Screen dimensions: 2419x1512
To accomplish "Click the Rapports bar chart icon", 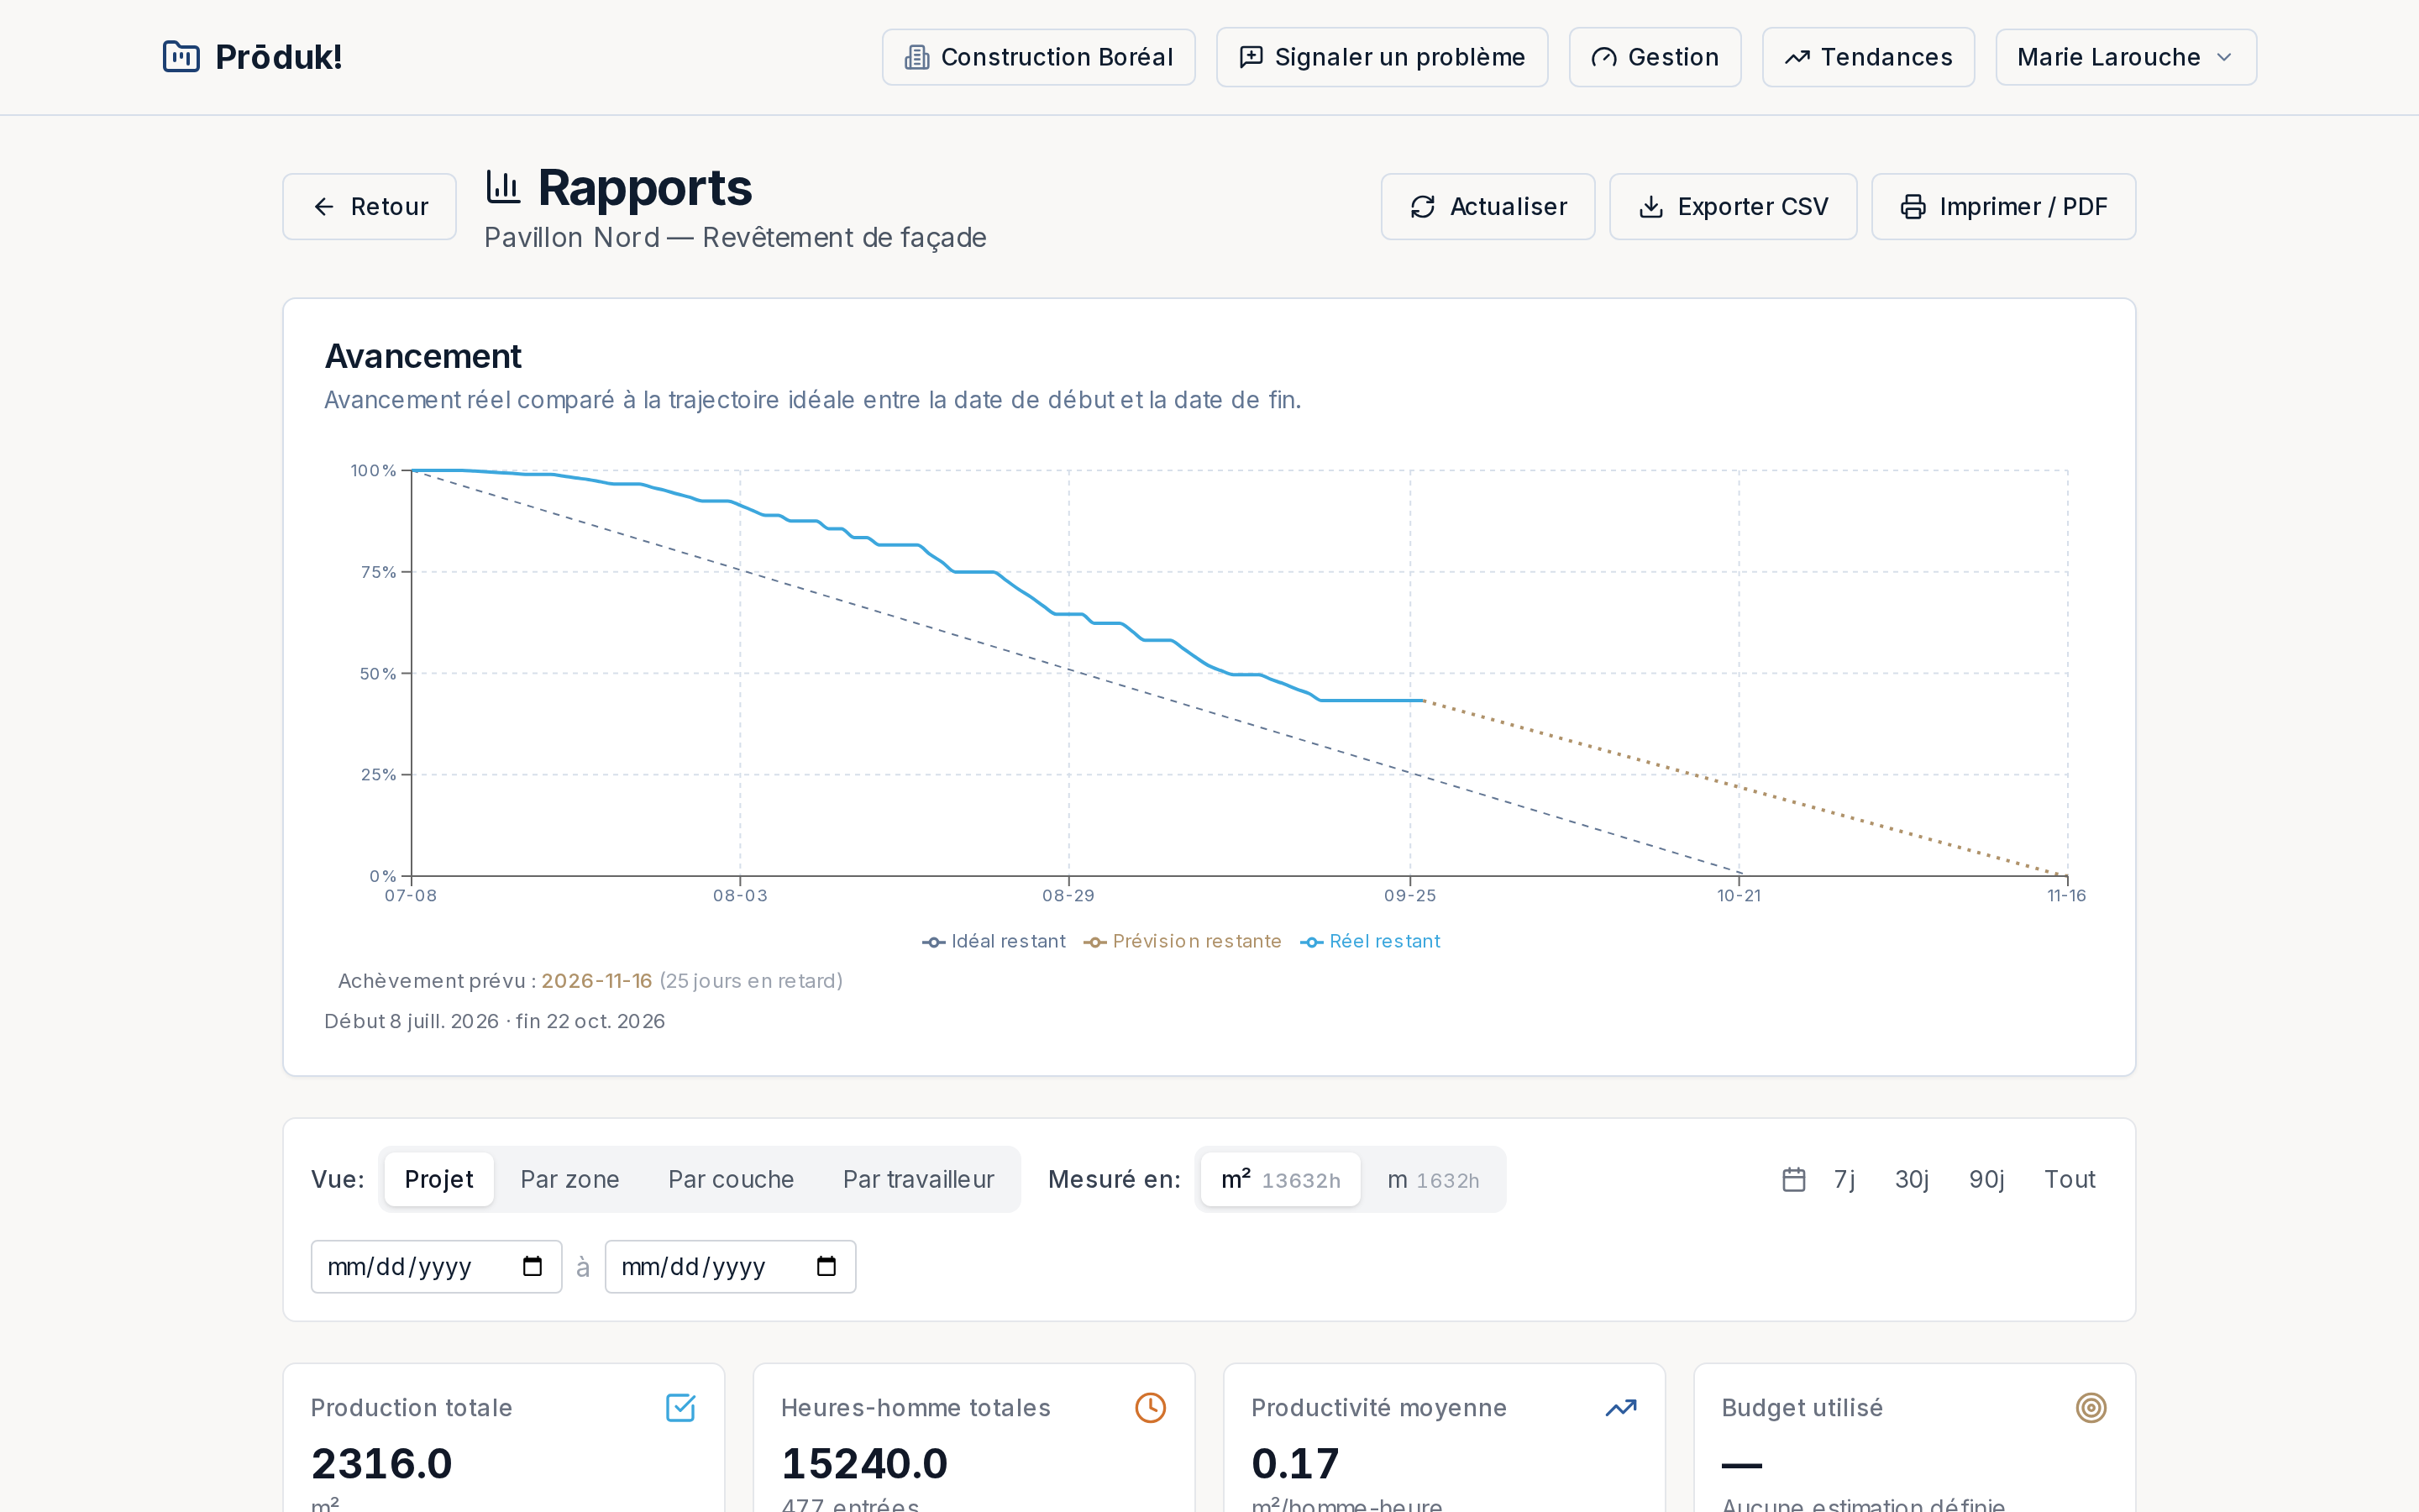I will (x=503, y=187).
